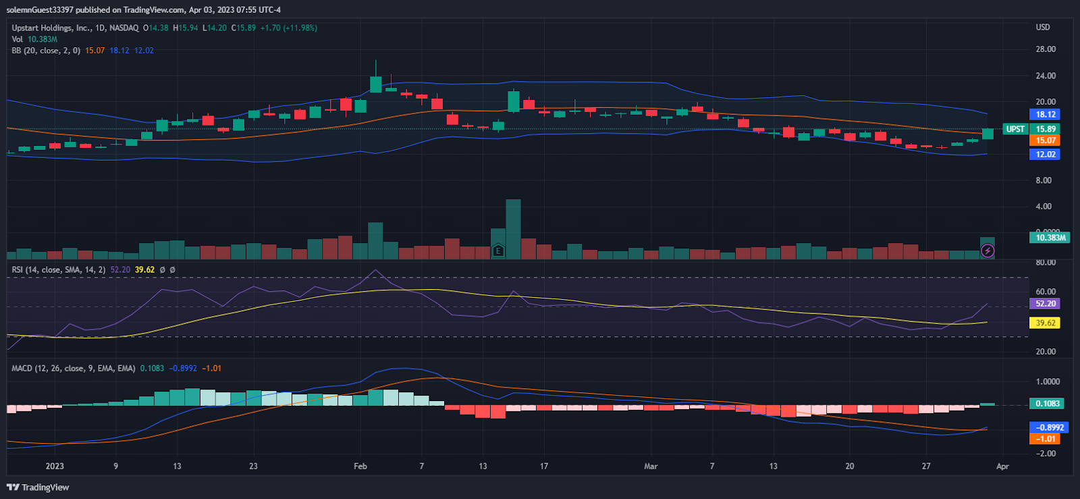Screen dimensions: 1080x499
Task: Click the Mar date axis label
Action: [x=651, y=466]
